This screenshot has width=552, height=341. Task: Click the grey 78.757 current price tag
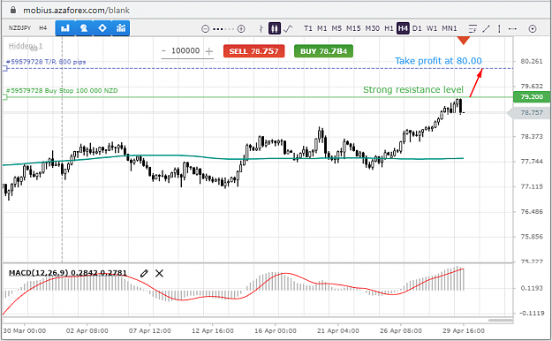pyautogui.click(x=529, y=113)
